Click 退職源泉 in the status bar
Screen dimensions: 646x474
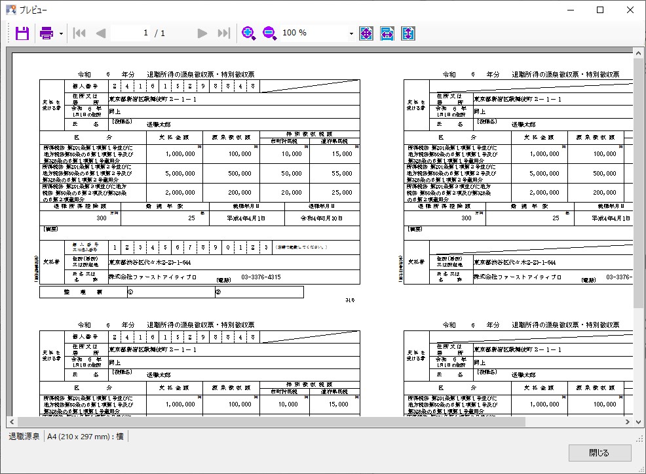(x=24, y=437)
